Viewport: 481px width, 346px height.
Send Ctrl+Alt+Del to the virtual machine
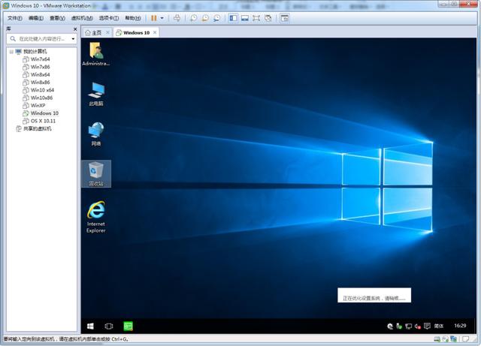point(177,18)
